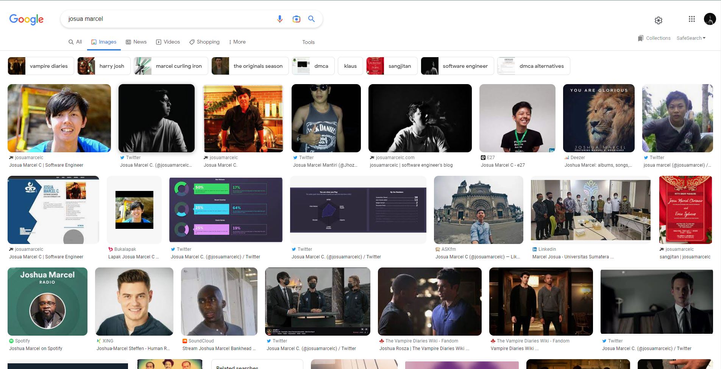The width and height of the screenshot is (721, 369).
Task: Open quick settings gear
Action: pos(659,20)
